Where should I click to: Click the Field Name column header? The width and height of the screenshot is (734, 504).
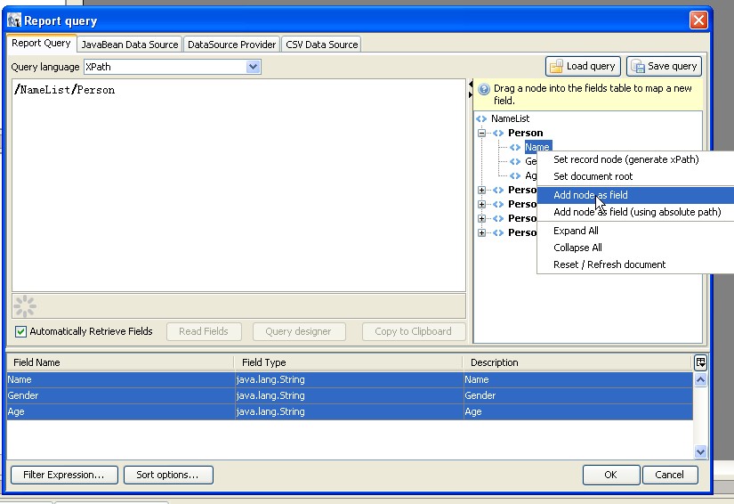click(120, 362)
